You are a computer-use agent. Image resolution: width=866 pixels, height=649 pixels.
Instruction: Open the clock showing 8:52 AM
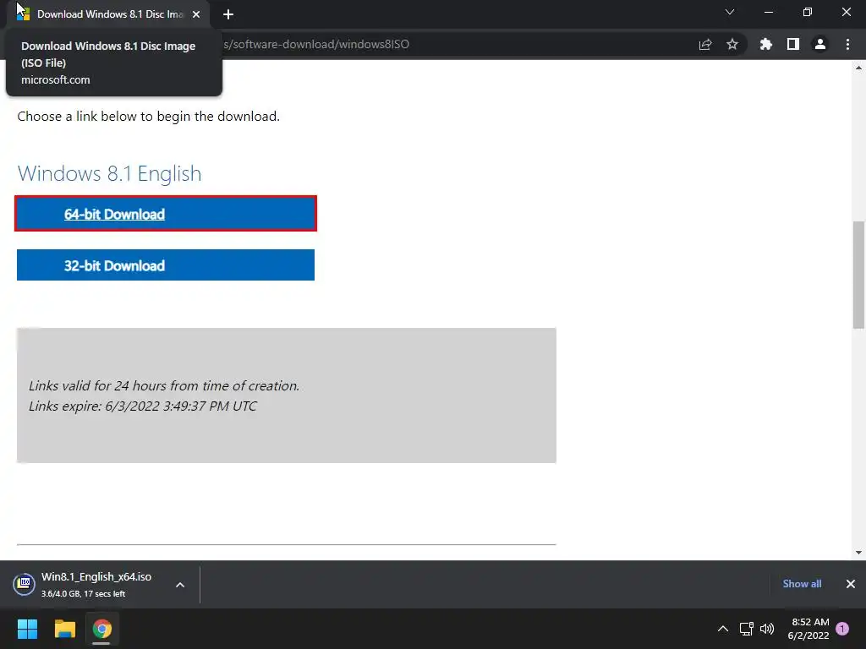coord(808,629)
